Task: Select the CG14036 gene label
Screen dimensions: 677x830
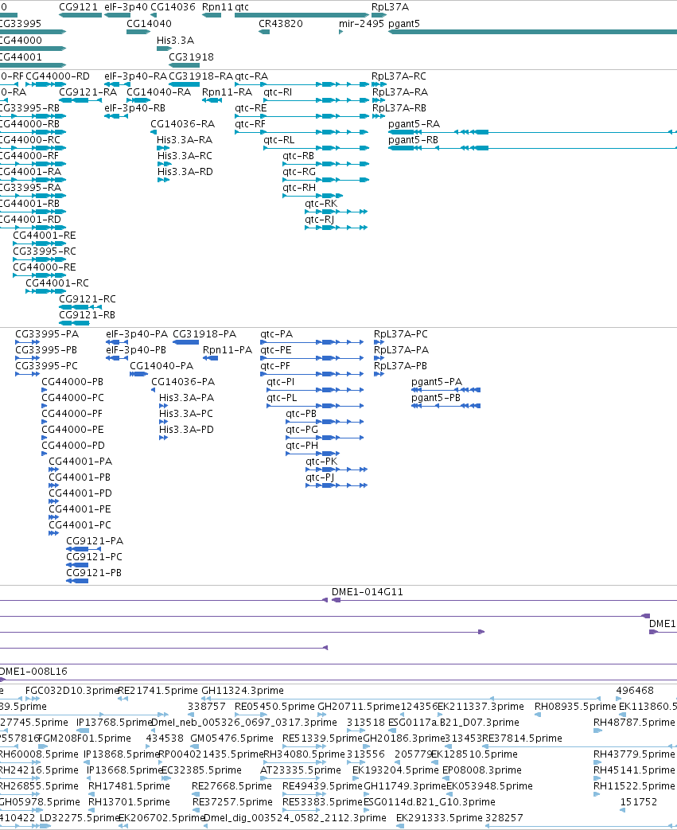Action: pos(173,7)
